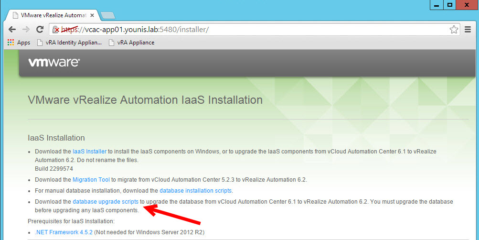Open the Chrome hamburger menu
479x240 pixels.
pyautogui.click(x=468, y=30)
